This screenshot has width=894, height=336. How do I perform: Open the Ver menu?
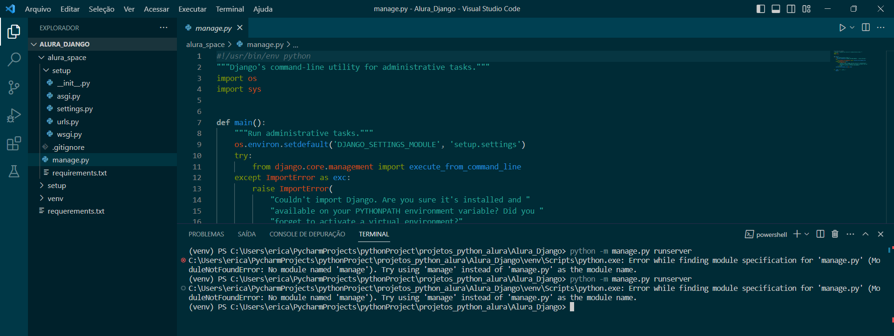coord(129,9)
